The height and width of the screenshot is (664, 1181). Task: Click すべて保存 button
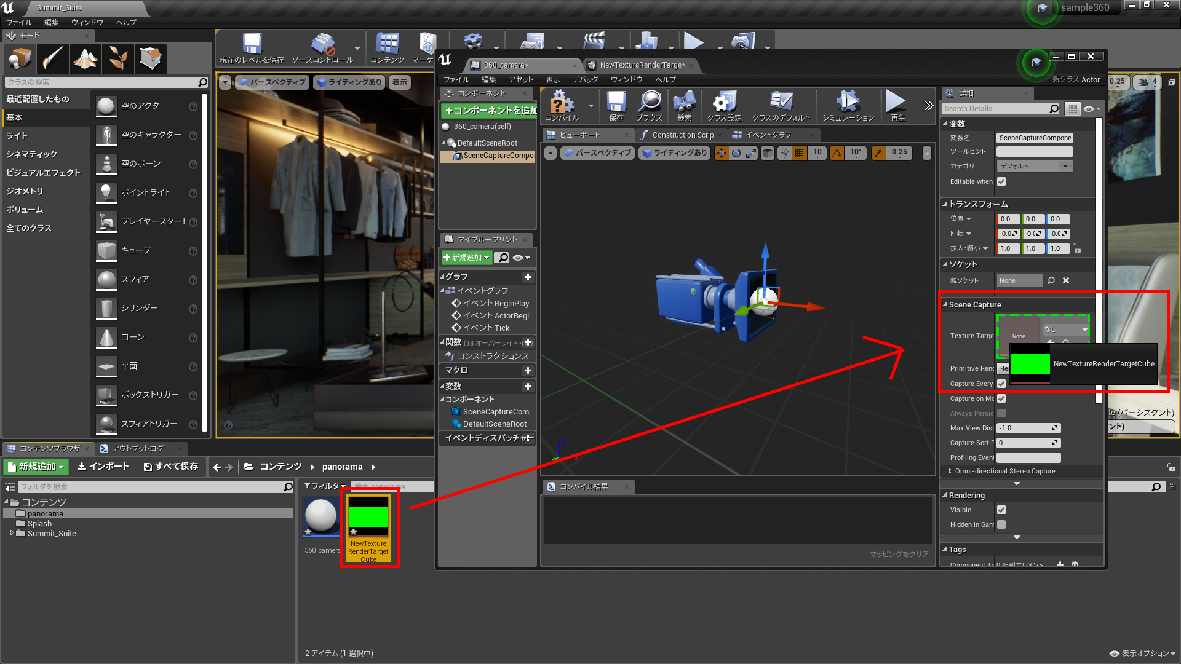pos(170,467)
